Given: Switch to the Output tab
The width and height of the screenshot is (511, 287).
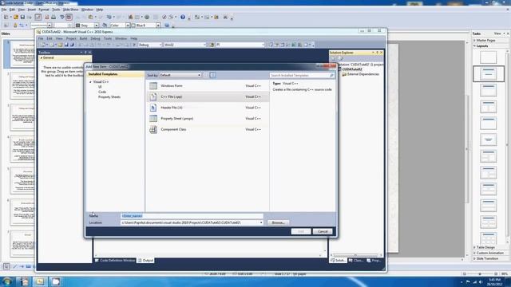Looking at the screenshot, I should (x=145, y=261).
